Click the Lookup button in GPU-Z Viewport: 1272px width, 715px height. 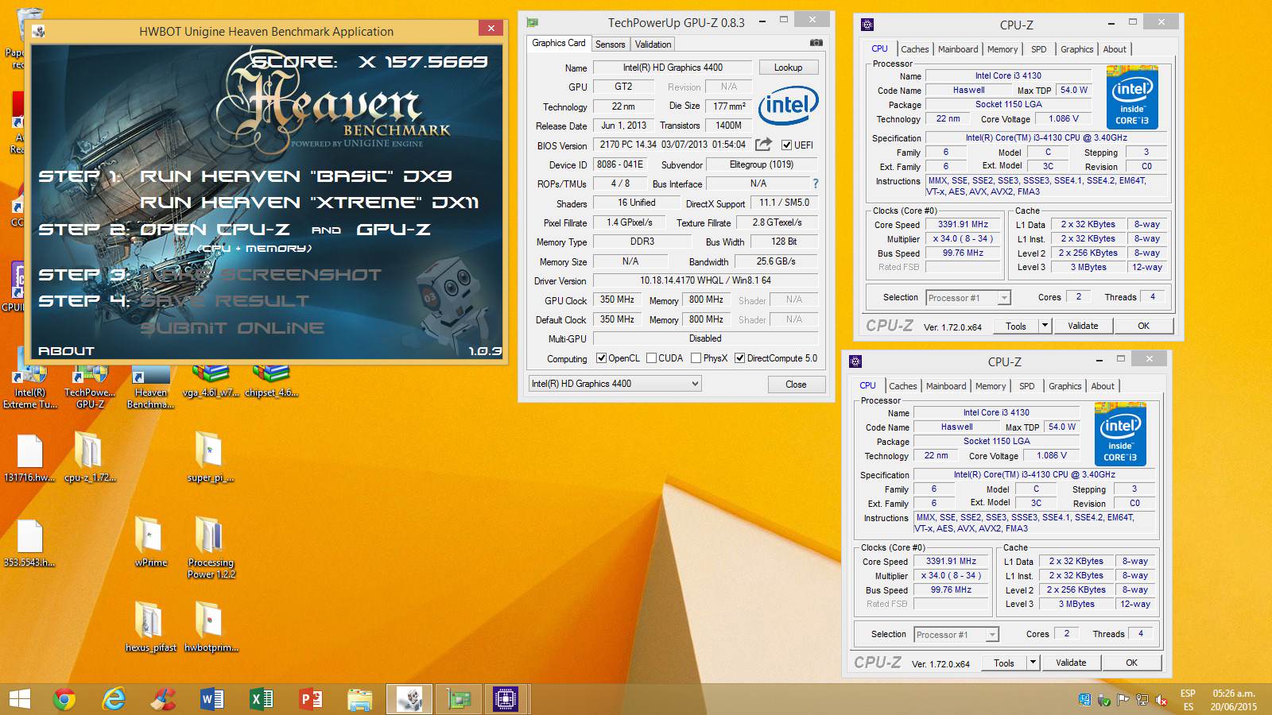coord(788,68)
